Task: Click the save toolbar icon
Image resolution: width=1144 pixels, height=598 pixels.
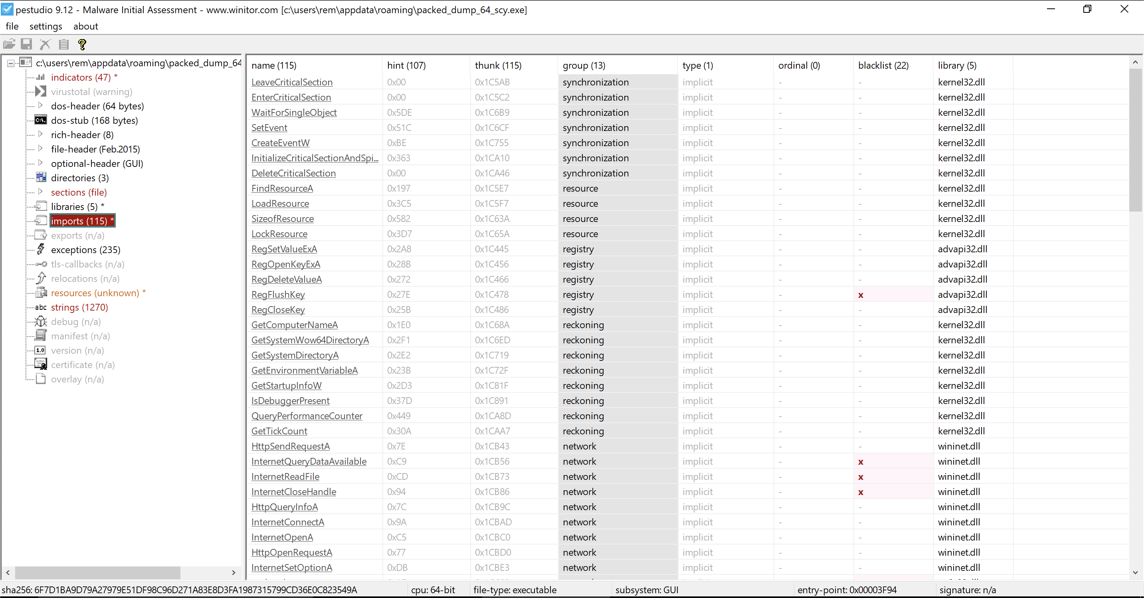Action: 27,44
